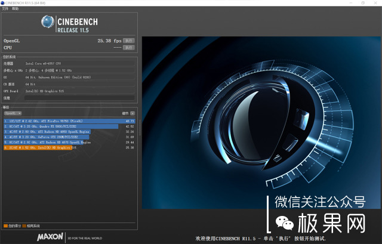Image resolution: width=382 pixels, height=244 pixels.
Task: Click the MAXON logo at bottom
Action: click(50, 237)
